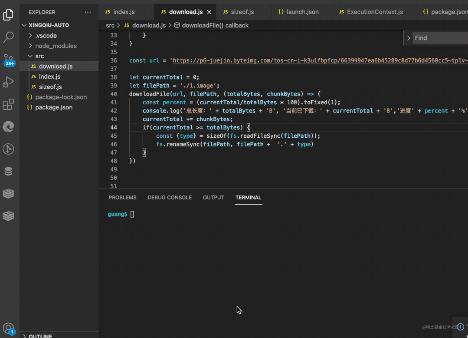Expand the node_modules folder

(56, 46)
